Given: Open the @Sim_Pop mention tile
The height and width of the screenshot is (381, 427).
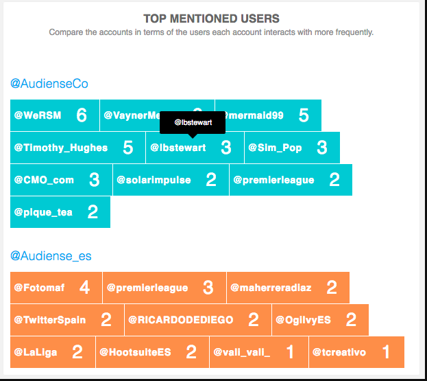Looking at the screenshot, I should 292,148.
